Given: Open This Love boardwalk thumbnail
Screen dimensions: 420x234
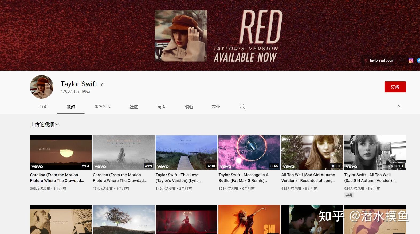Looking at the screenshot, I should coord(186,152).
